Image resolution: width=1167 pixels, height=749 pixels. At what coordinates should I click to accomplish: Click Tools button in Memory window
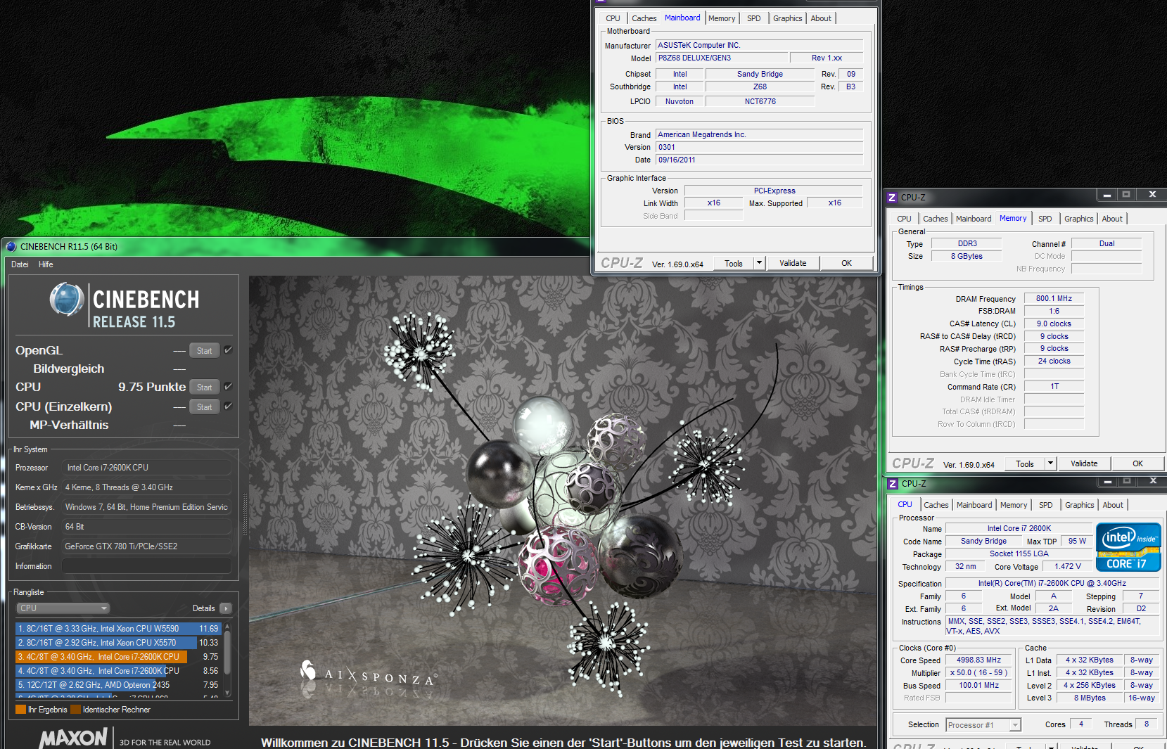pos(1024,463)
